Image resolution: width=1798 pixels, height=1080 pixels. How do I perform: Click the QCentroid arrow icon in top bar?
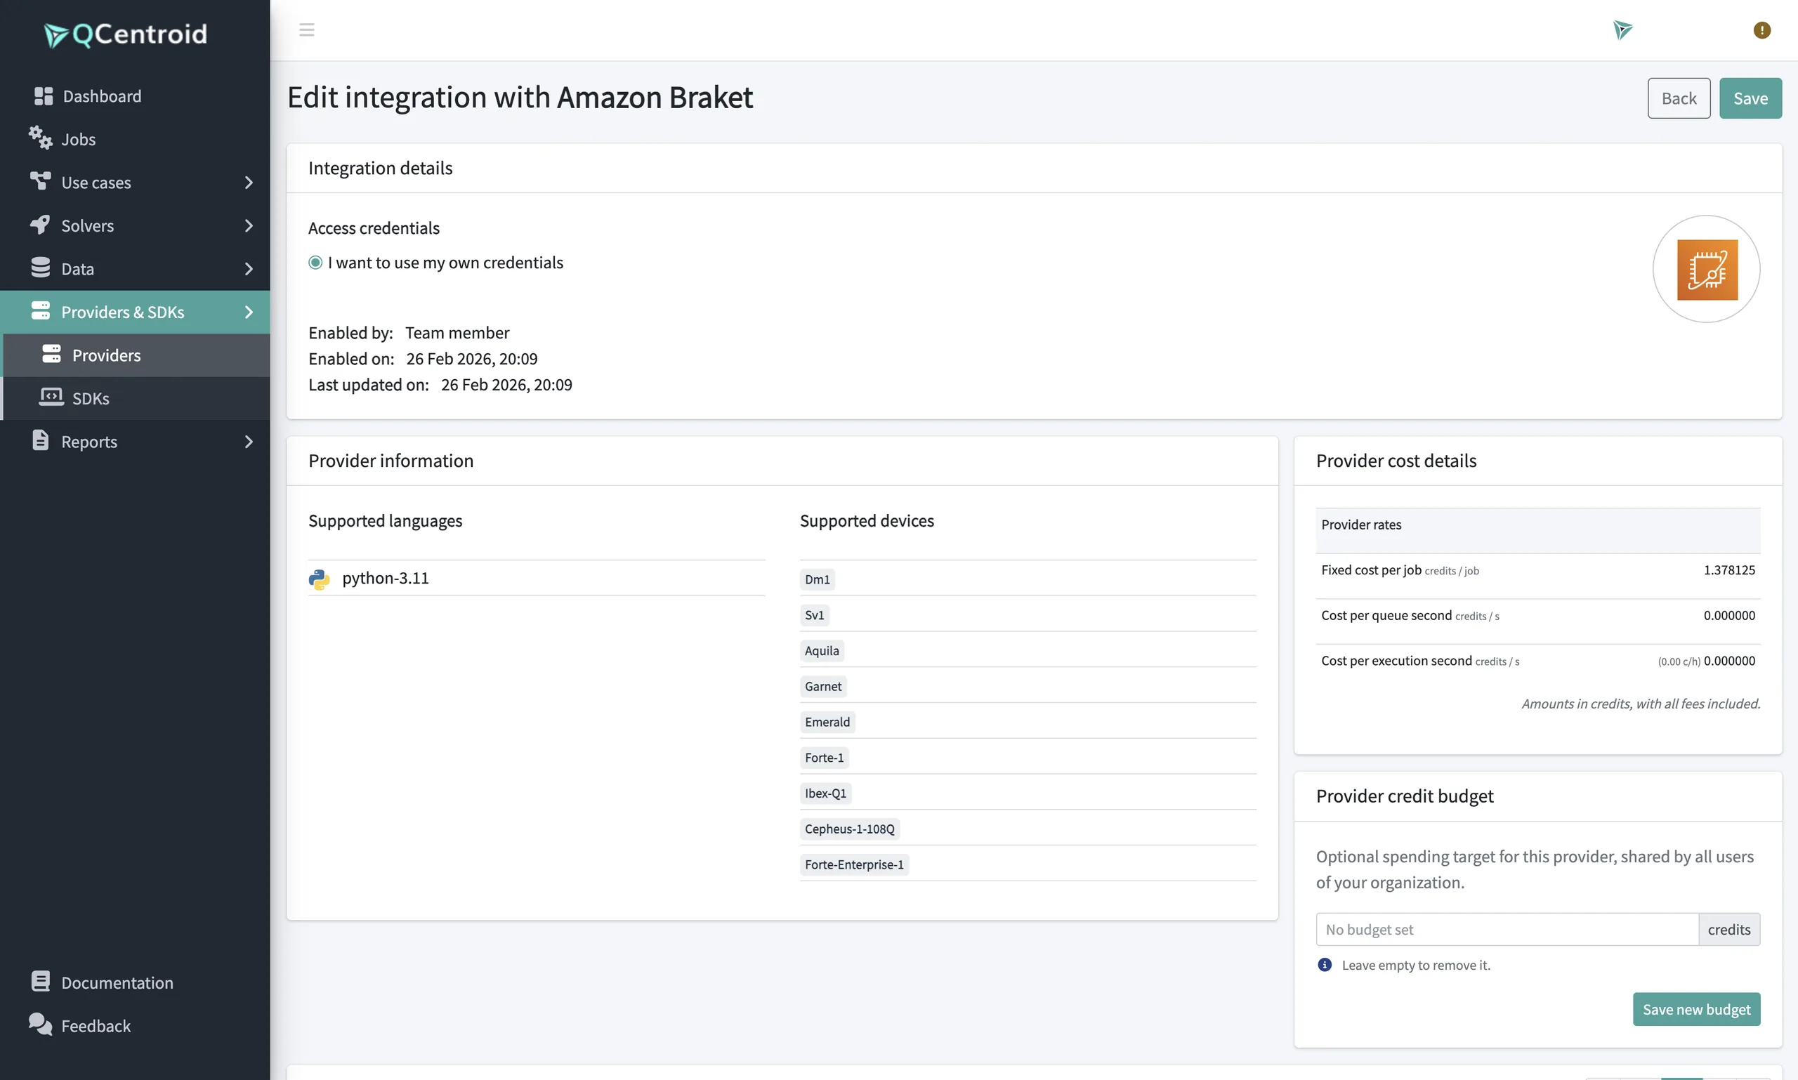[1622, 29]
